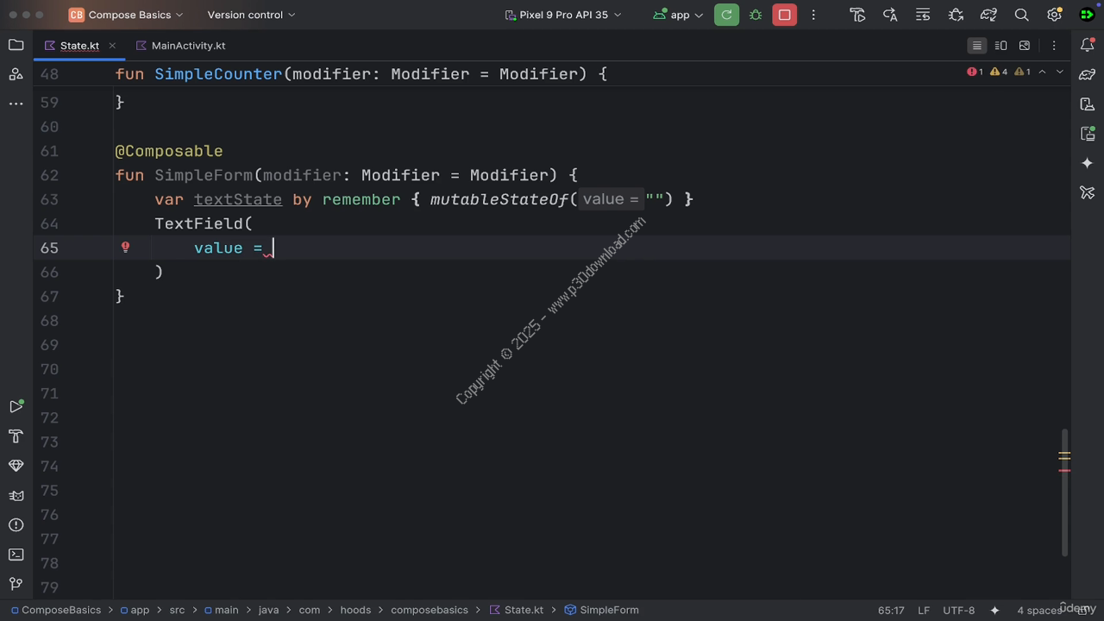Switch editor to Design view mode

tap(1025, 46)
